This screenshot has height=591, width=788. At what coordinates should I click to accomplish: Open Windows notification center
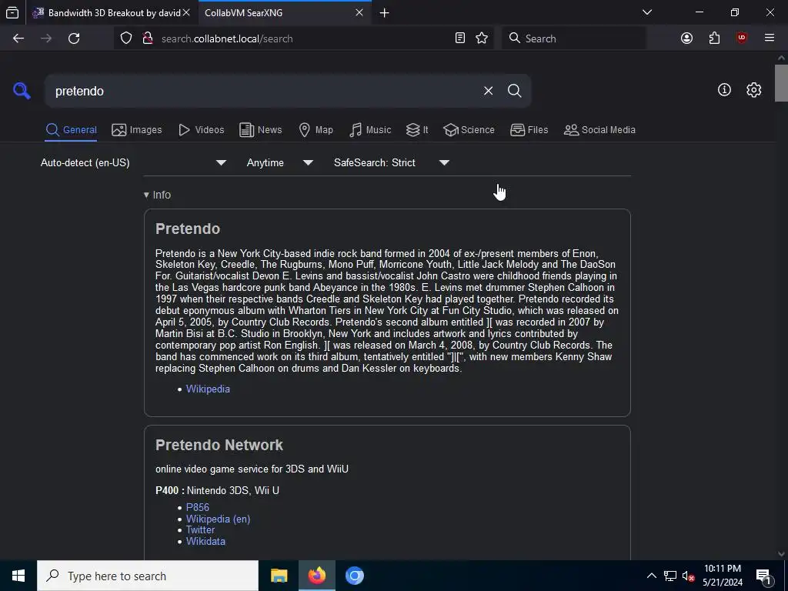pos(763,576)
